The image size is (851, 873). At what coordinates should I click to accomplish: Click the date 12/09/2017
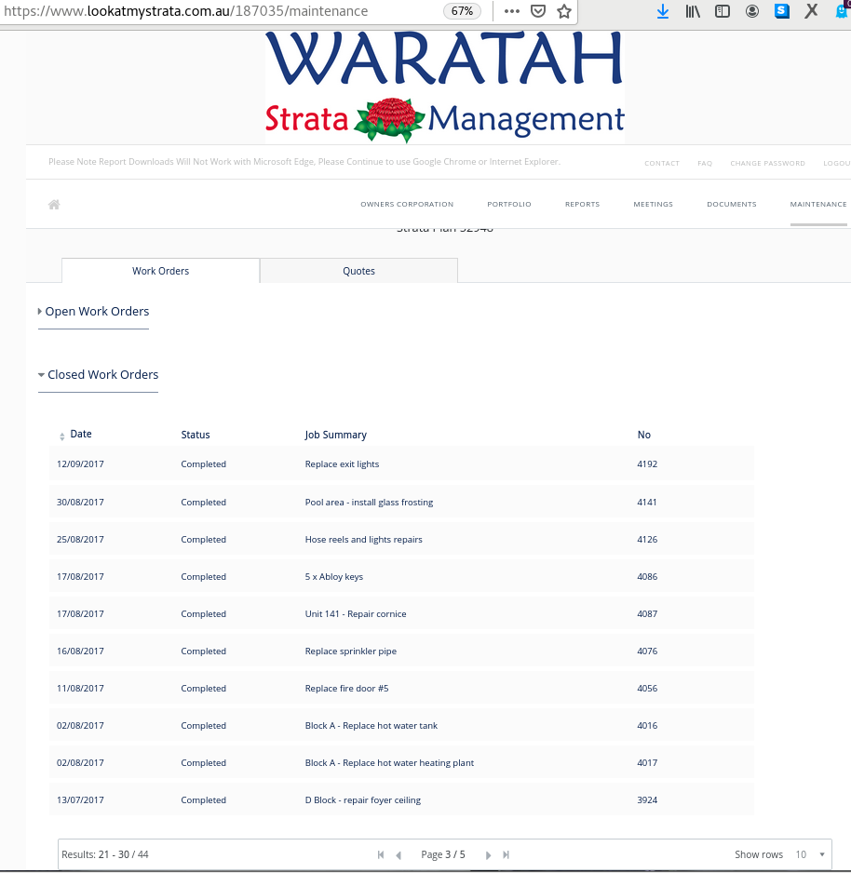click(x=80, y=464)
